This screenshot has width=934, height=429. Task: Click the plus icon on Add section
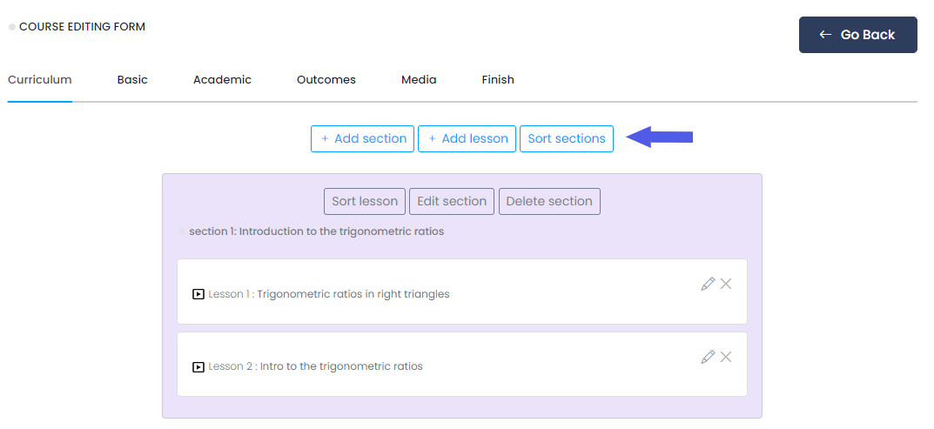(325, 138)
